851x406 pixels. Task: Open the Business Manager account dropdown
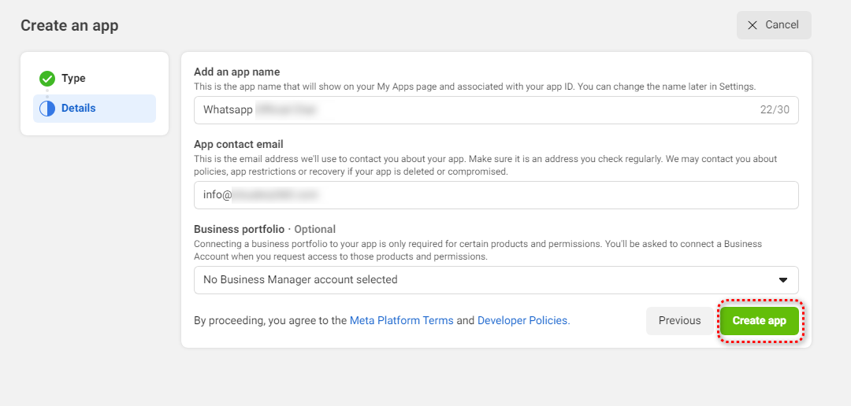pos(496,280)
